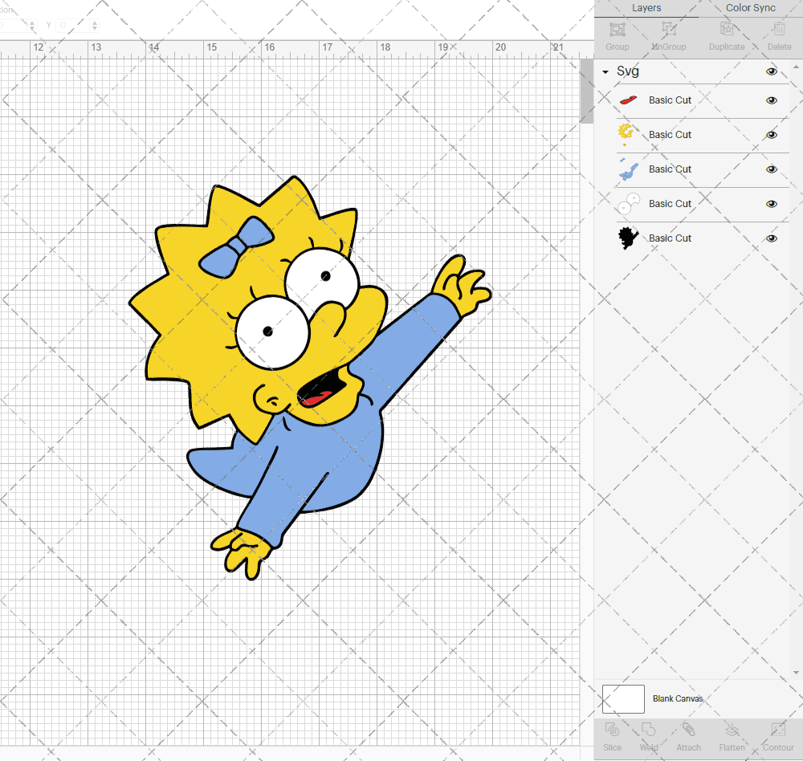The height and width of the screenshot is (761, 803).
Task: Click the Y position input field
Action: [x=73, y=25]
